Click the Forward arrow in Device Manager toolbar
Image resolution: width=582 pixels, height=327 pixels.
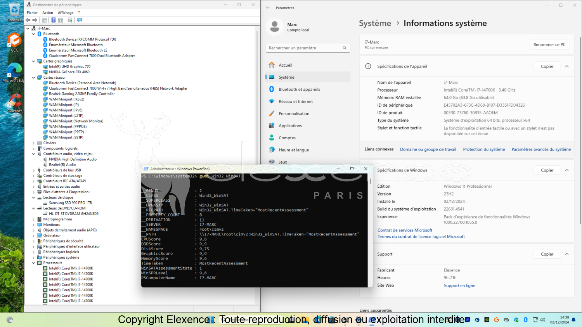(x=35, y=20)
